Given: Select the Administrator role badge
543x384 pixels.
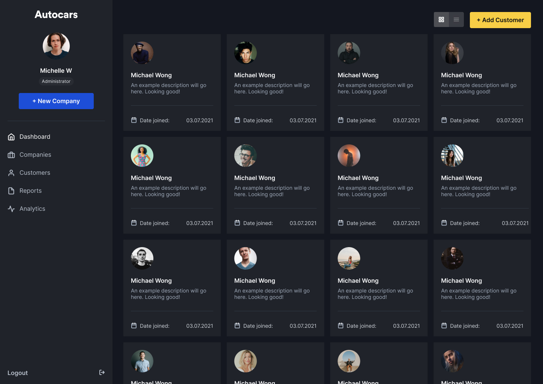Looking at the screenshot, I should click(56, 81).
